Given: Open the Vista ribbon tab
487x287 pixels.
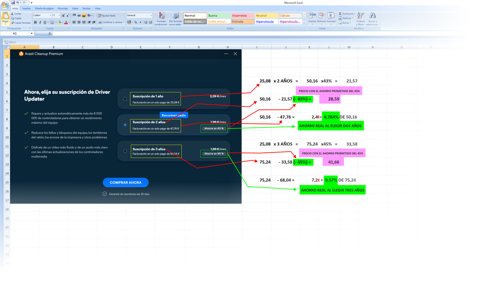Looking at the screenshot, I should (x=98, y=8).
